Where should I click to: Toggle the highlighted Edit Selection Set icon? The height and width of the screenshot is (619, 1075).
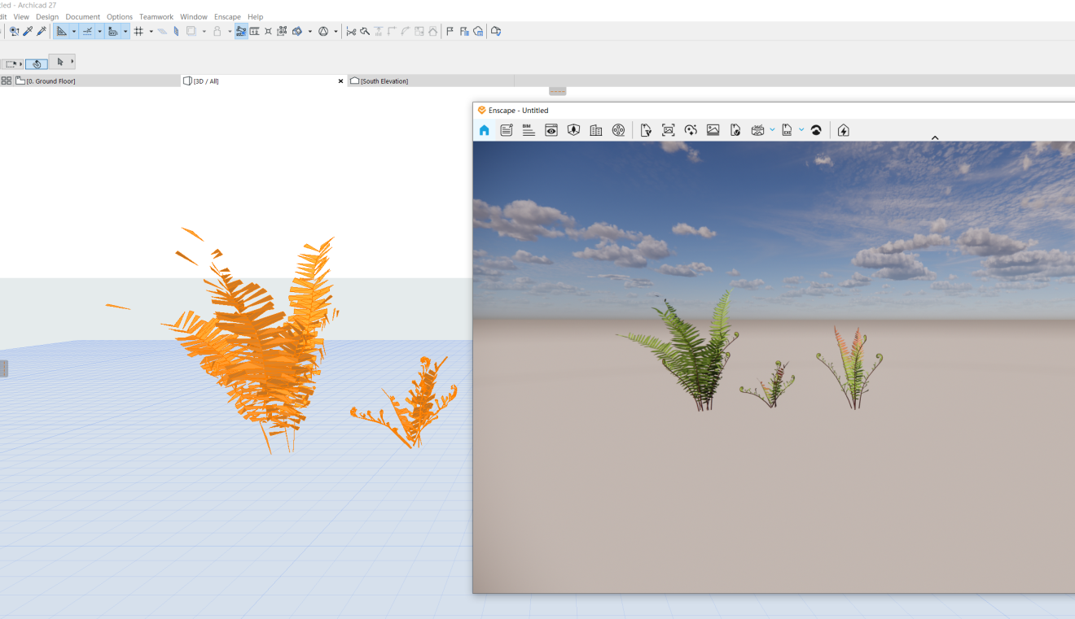241,31
